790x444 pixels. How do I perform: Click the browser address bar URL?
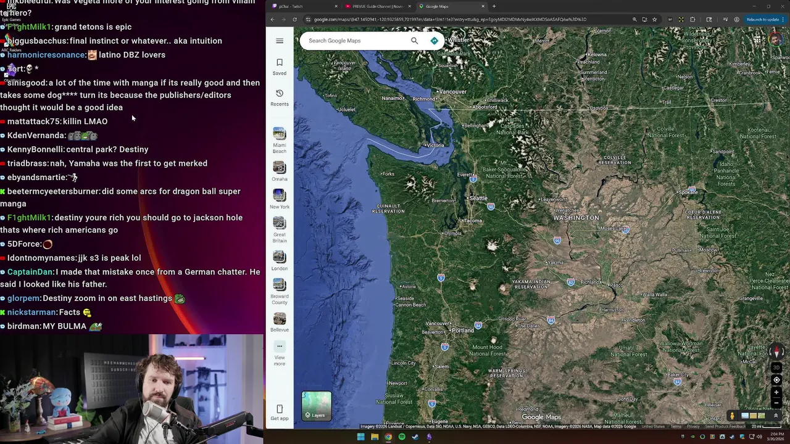pos(450,19)
